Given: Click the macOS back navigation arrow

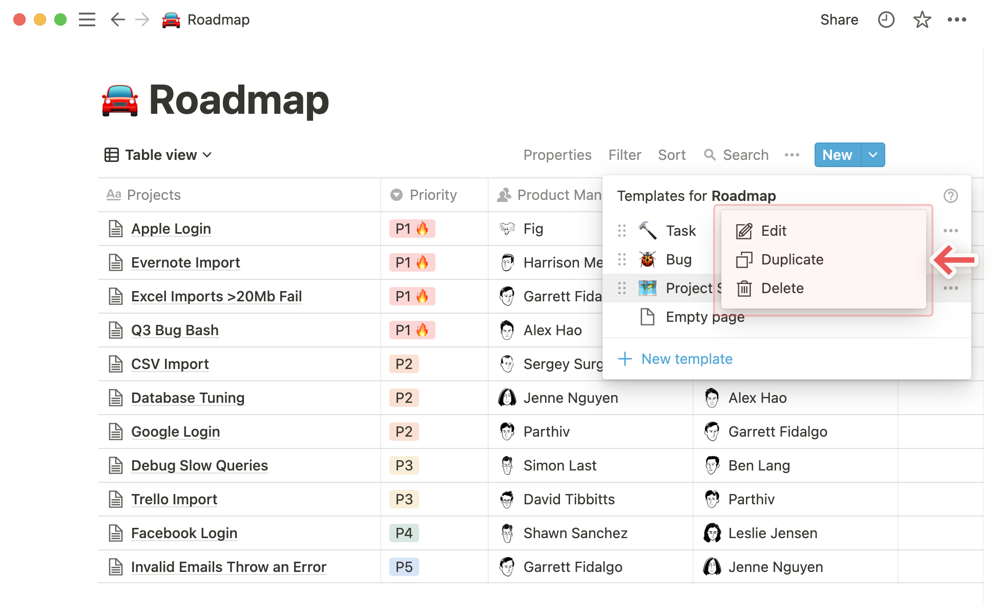Looking at the screenshot, I should [x=116, y=19].
